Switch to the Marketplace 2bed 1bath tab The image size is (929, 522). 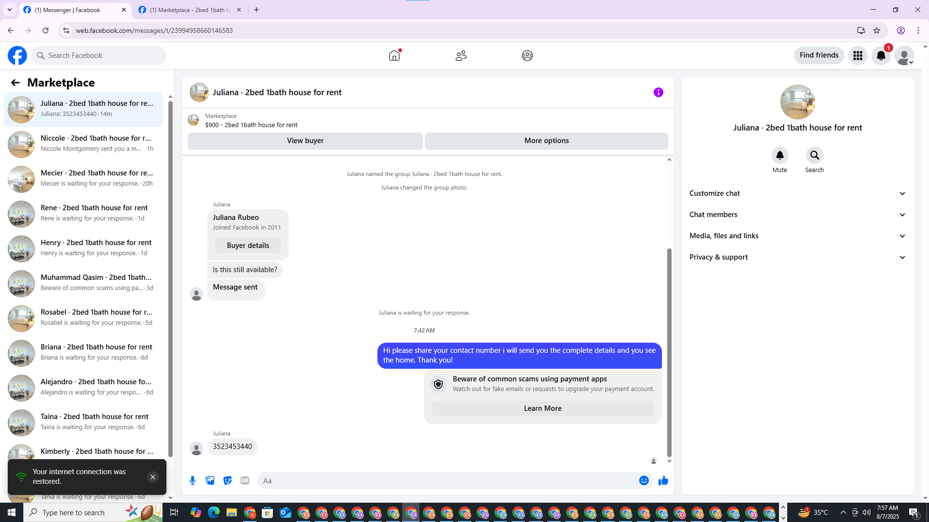coord(190,10)
